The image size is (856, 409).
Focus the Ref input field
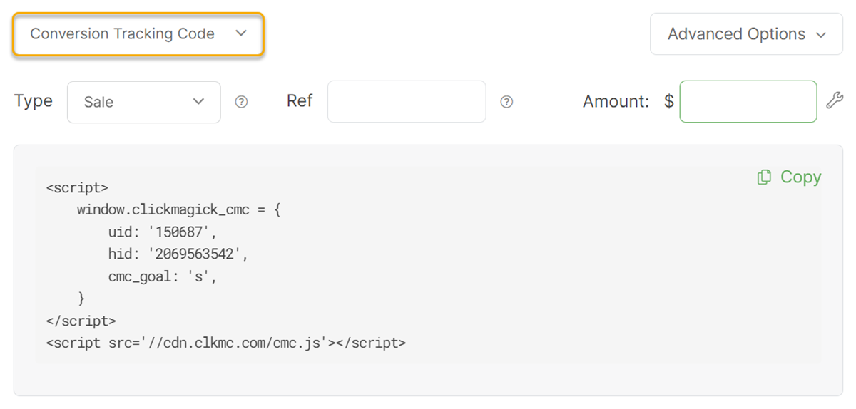tap(407, 101)
